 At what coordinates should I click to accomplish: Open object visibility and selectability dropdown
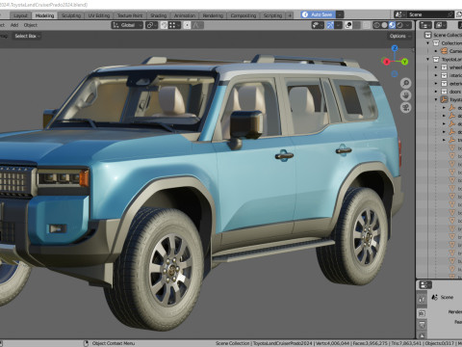pos(318,25)
